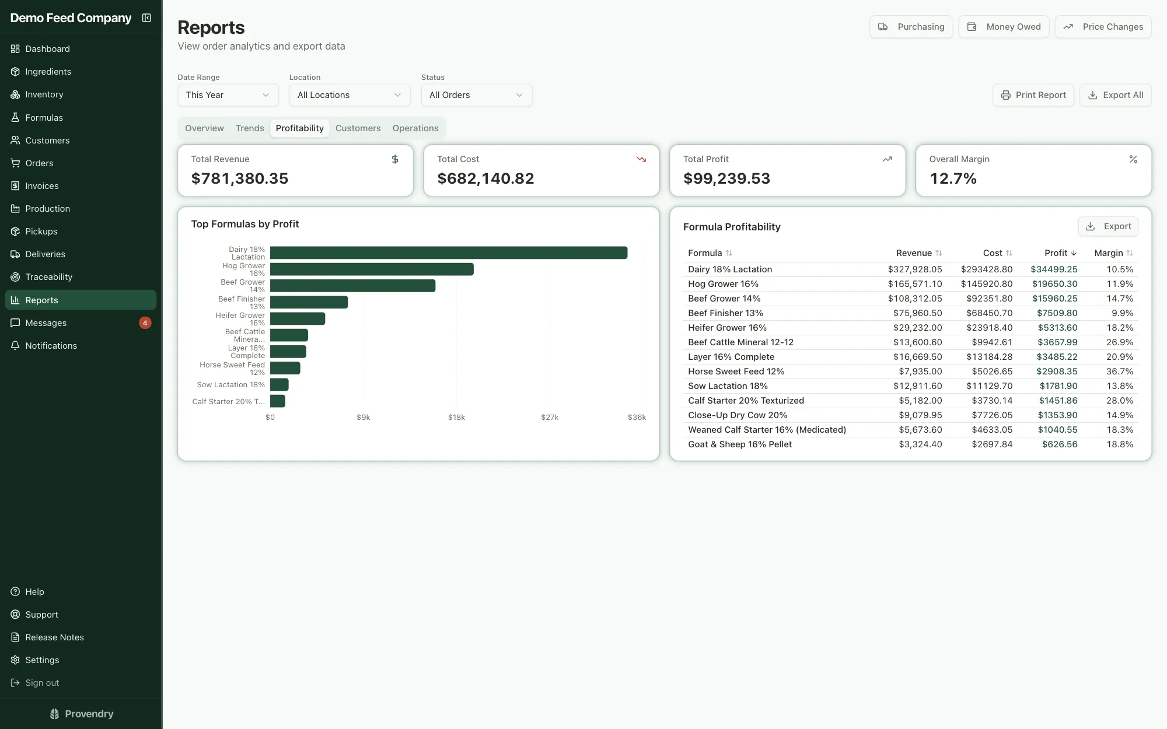Viewport: 1167px width, 729px height.
Task: Click the Beef Cattle Mineral 12-12 row
Action: coord(910,342)
